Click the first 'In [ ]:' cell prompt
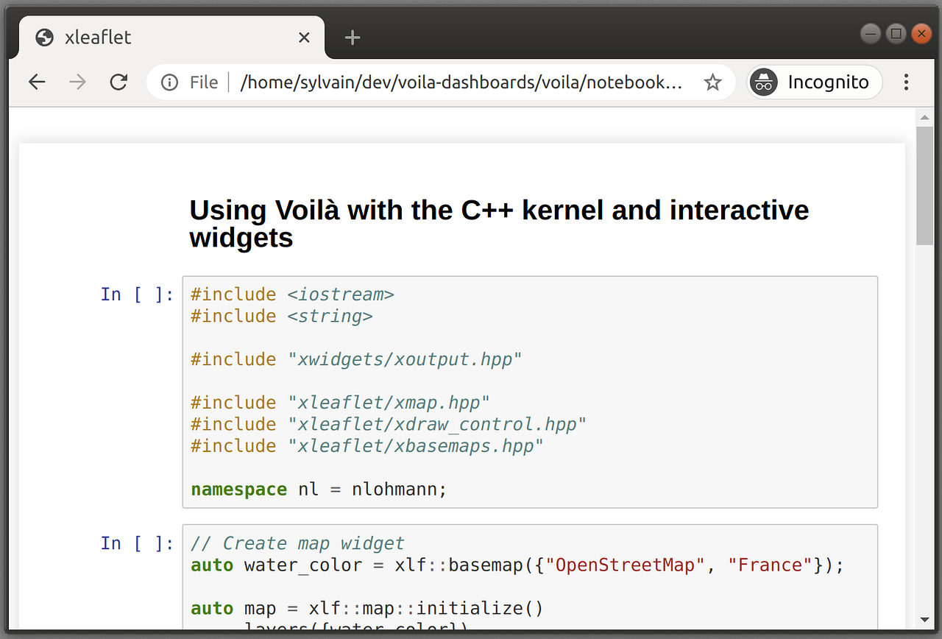942x639 pixels. pyautogui.click(x=136, y=294)
